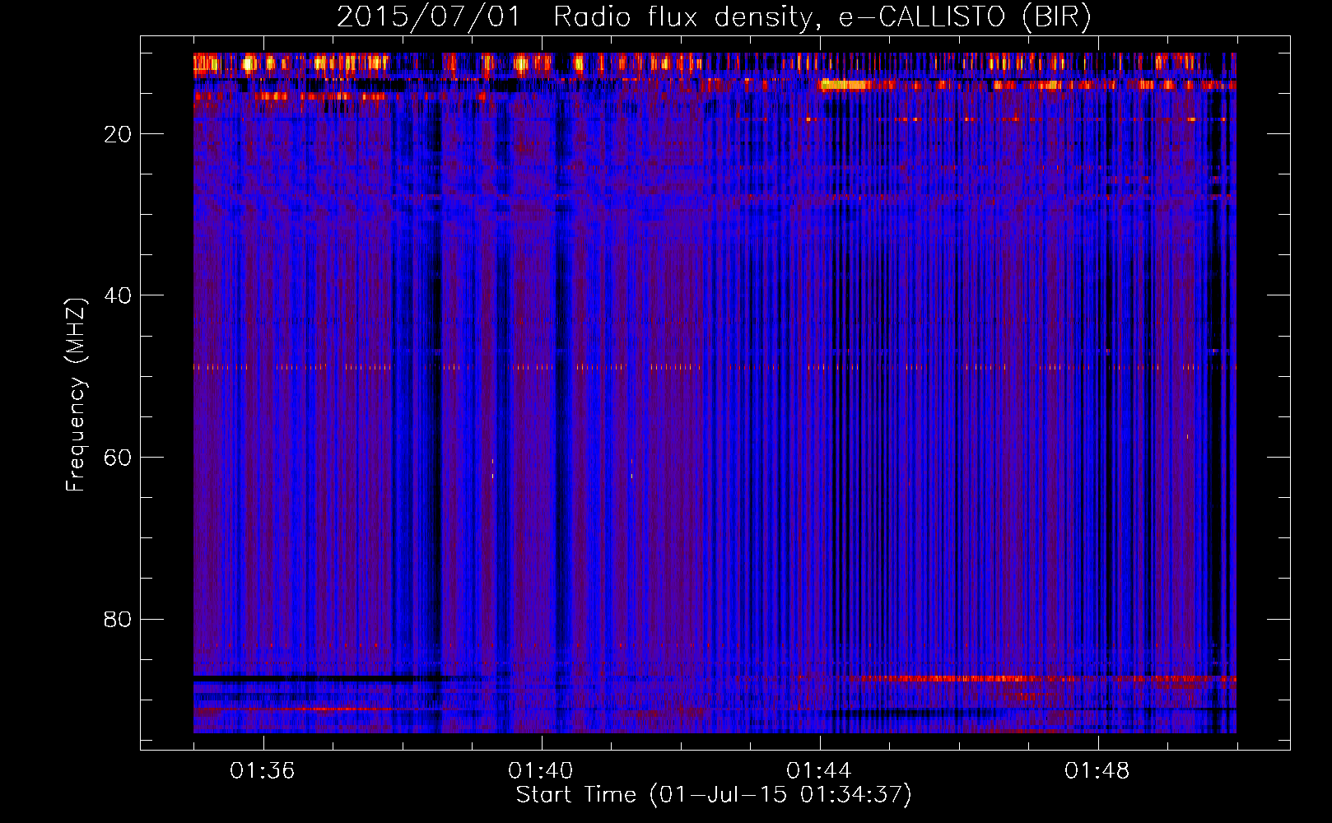The image size is (1332, 823).
Task: Click the 60 MHz frequency tick label
Action: (x=118, y=458)
